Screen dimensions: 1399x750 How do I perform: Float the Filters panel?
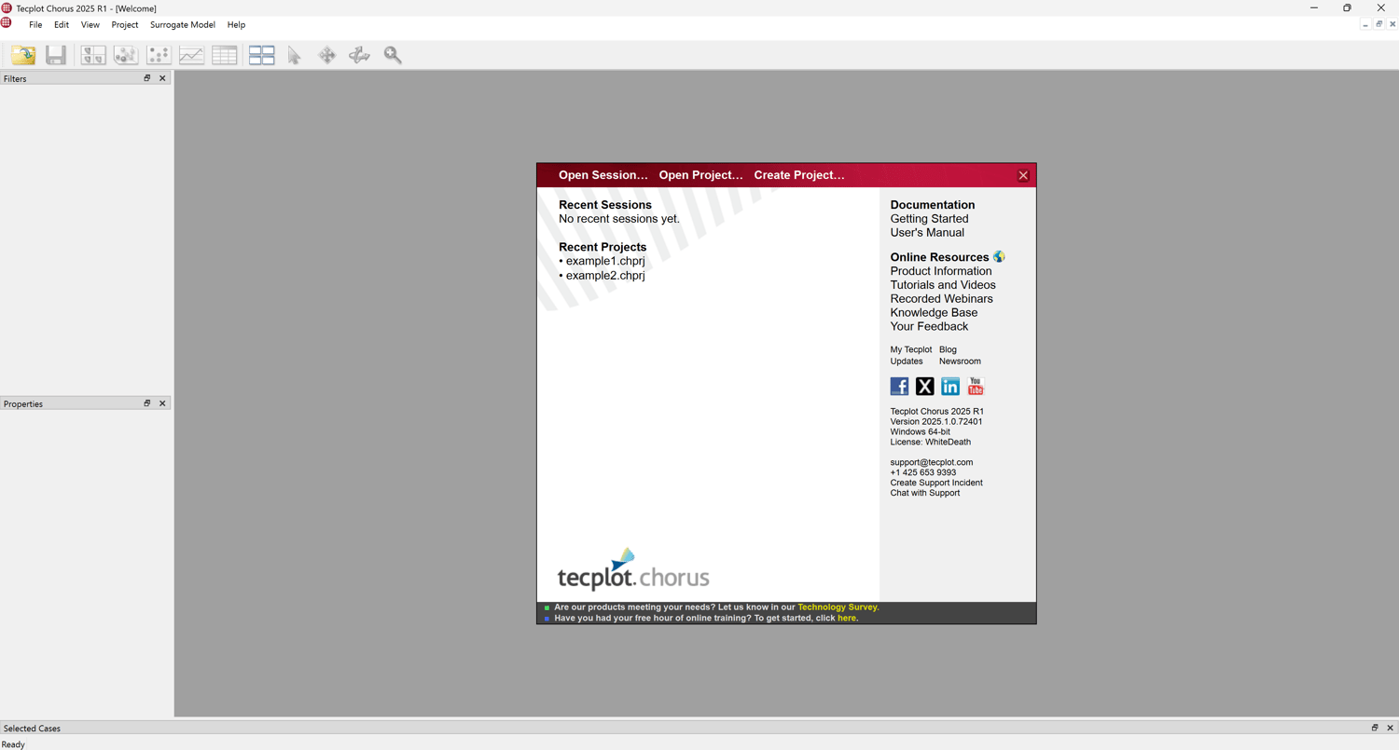146,78
